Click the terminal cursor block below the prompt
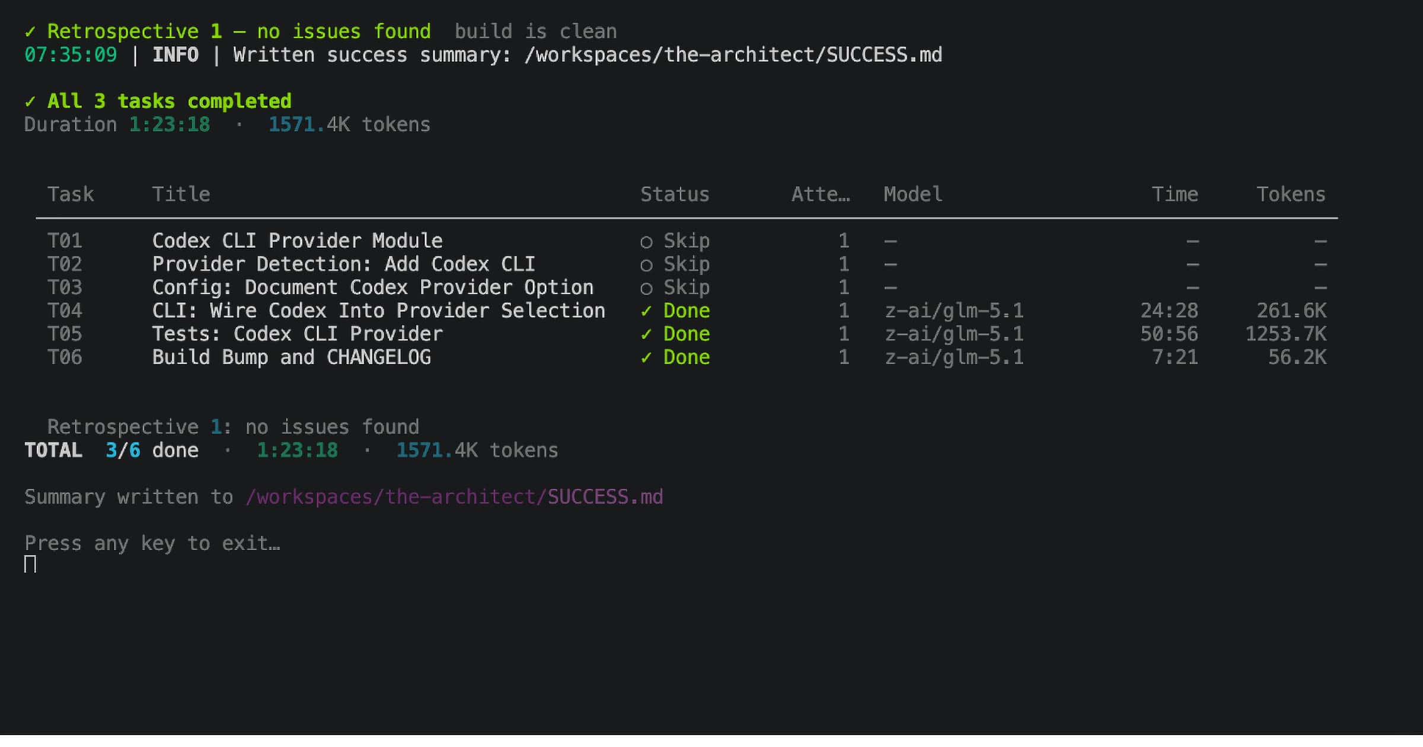Screen dimensions: 1423x747 [30, 564]
